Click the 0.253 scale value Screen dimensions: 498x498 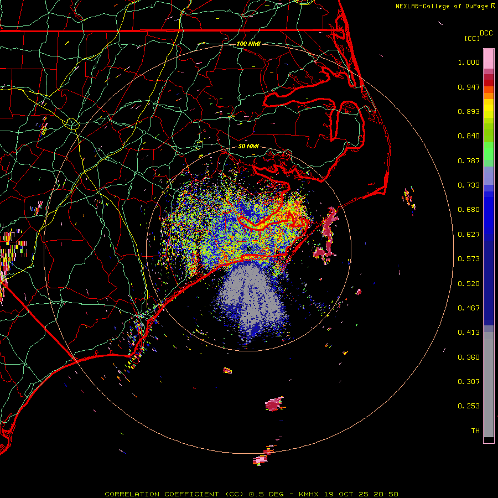[x=469, y=406]
